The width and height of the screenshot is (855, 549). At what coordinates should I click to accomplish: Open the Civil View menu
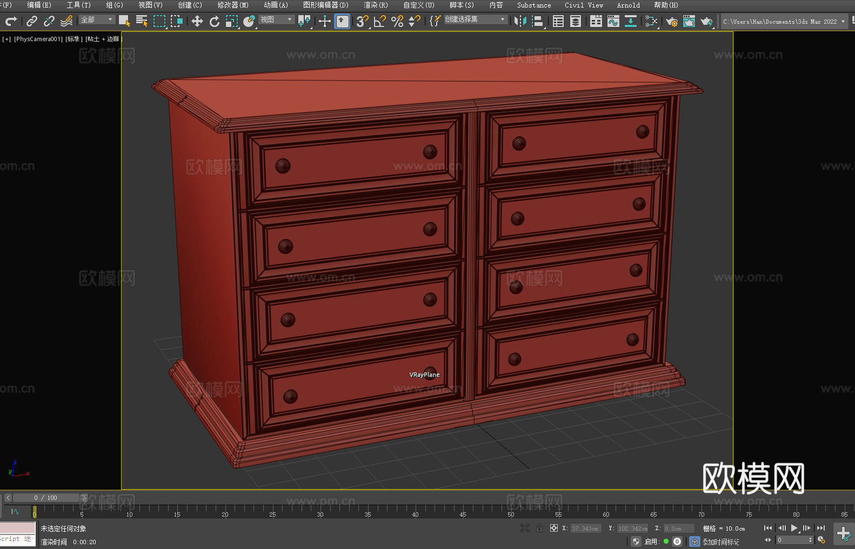click(584, 5)
